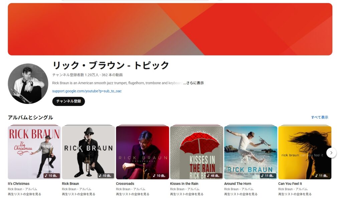342x218 pixels.
Task: Click the track count badge on Rick Braun album
Action: 106,176
